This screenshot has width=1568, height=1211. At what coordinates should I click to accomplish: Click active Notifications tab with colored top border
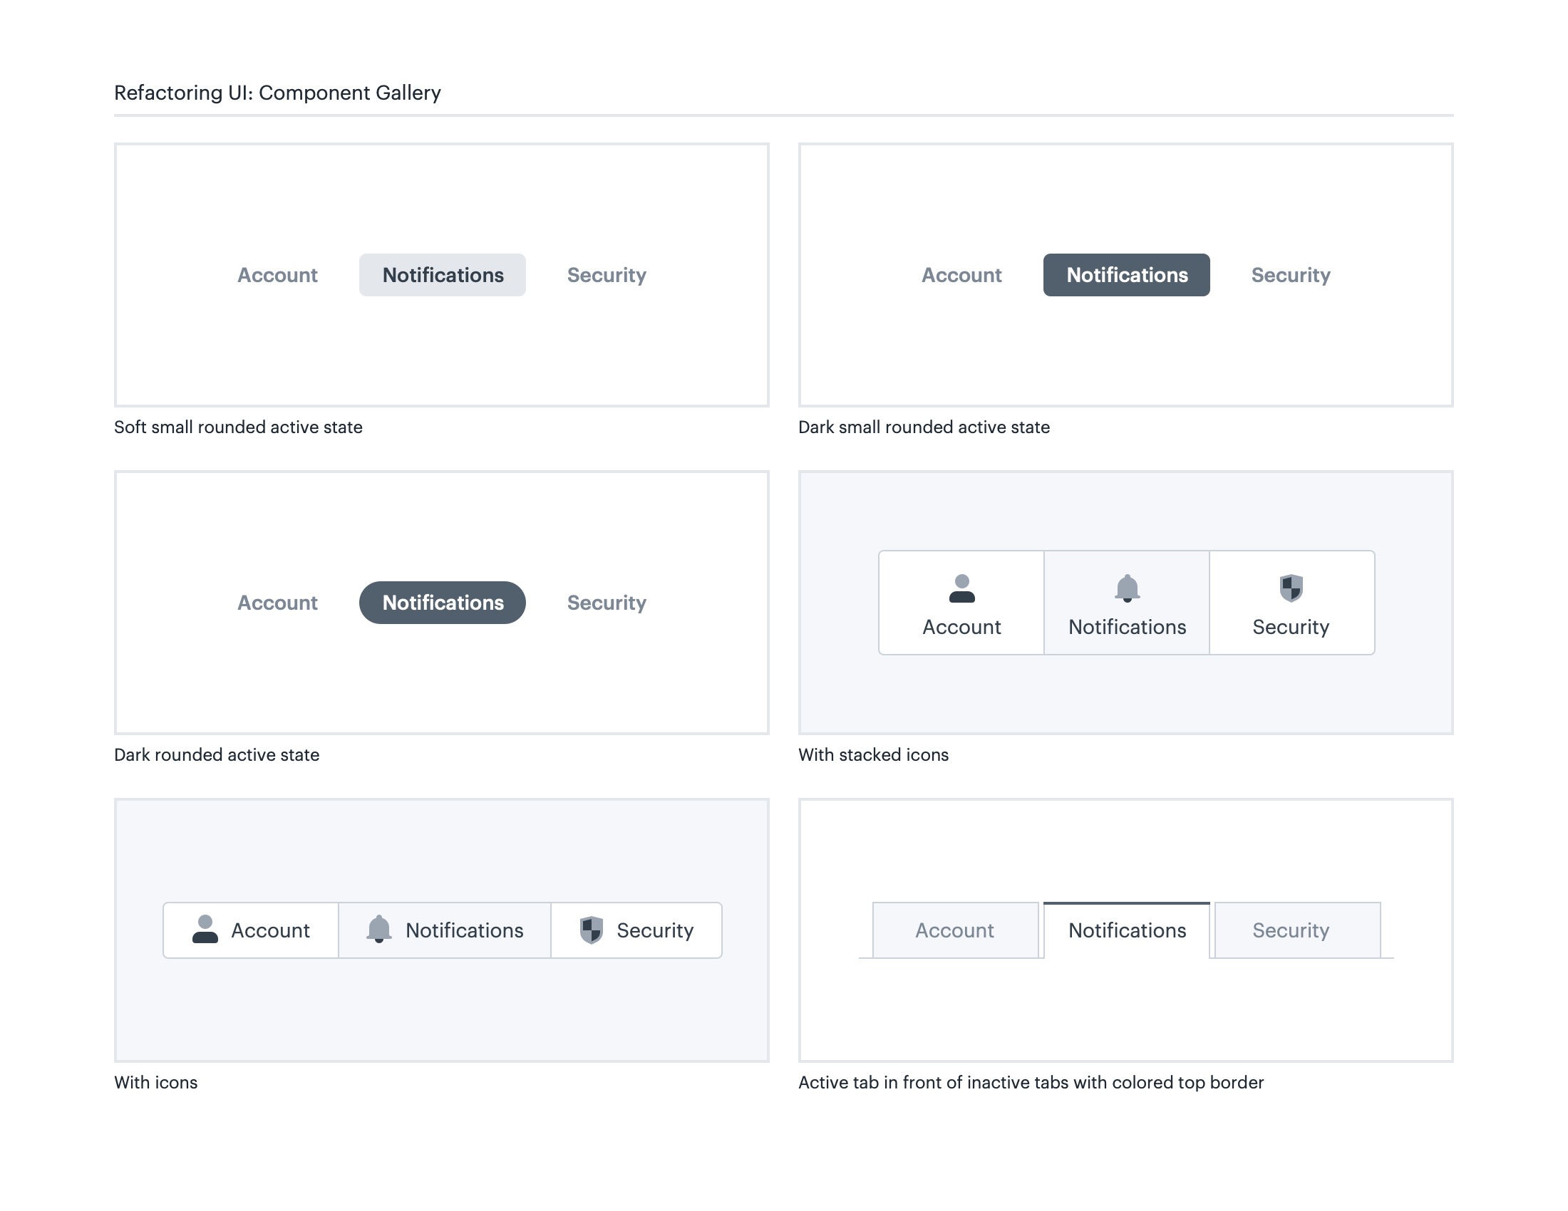point(1126,930)
